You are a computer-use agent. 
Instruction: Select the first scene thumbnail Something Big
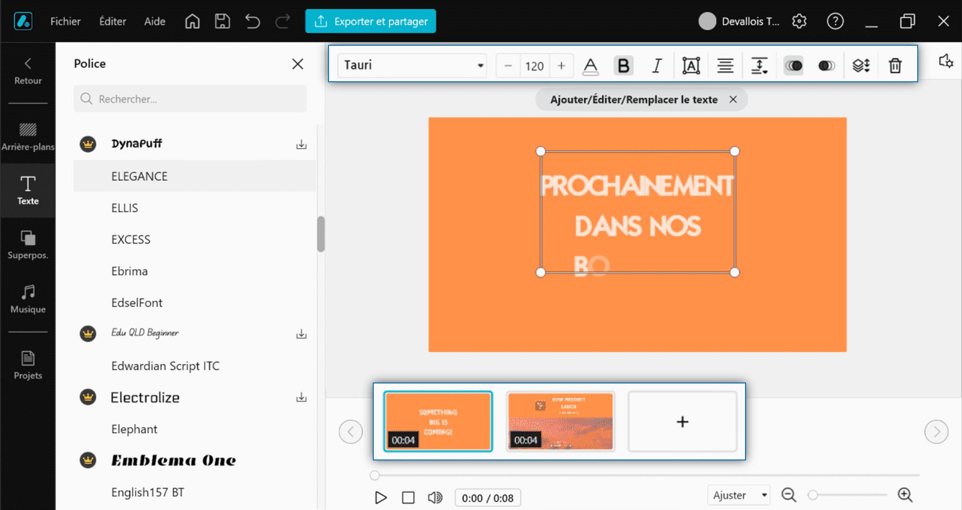point(438,421)
